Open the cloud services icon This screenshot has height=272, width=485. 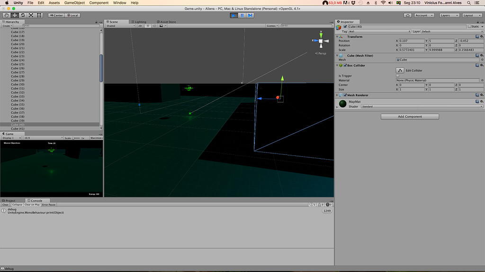[x=407, y=15]
